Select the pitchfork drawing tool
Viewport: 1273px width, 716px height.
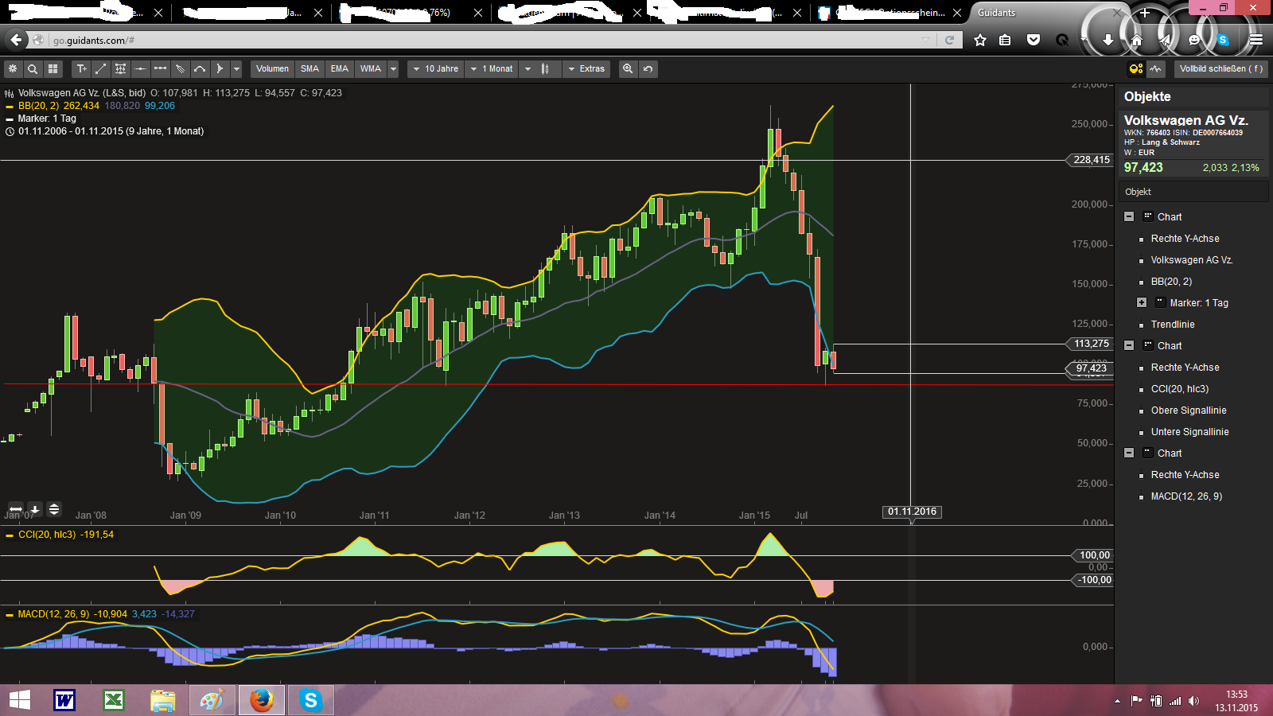coord(180,69)
